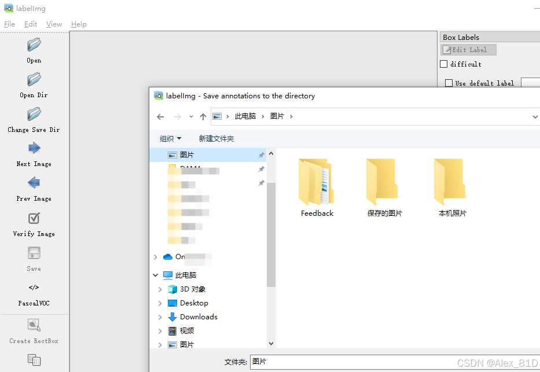
Task: Click the pin icon next to 图片 quick access
Action: 262,155
